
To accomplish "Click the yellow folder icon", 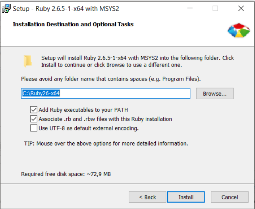I will click(x=28, y=61).
